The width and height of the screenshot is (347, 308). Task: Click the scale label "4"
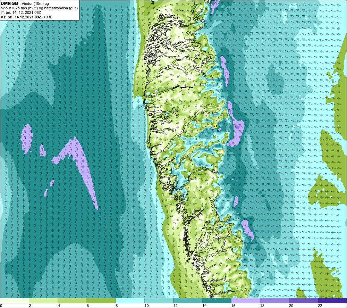coord(59,306)
